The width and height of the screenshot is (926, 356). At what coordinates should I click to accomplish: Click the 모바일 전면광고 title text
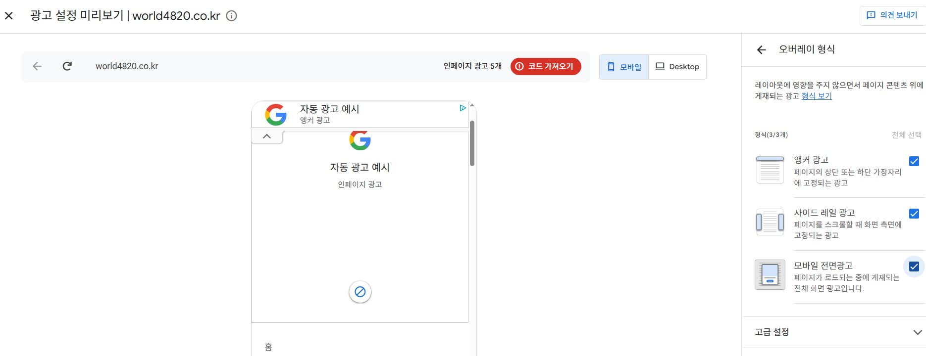pyautogui.click(x=823, y=266)
